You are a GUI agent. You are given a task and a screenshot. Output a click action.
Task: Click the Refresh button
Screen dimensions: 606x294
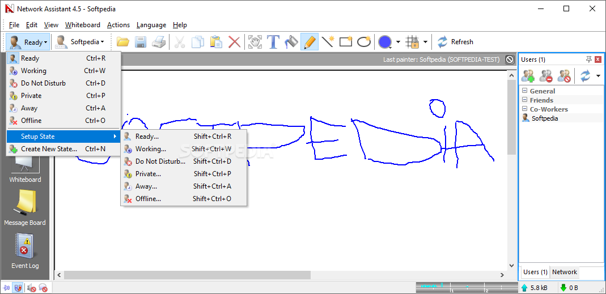[455, 42]
